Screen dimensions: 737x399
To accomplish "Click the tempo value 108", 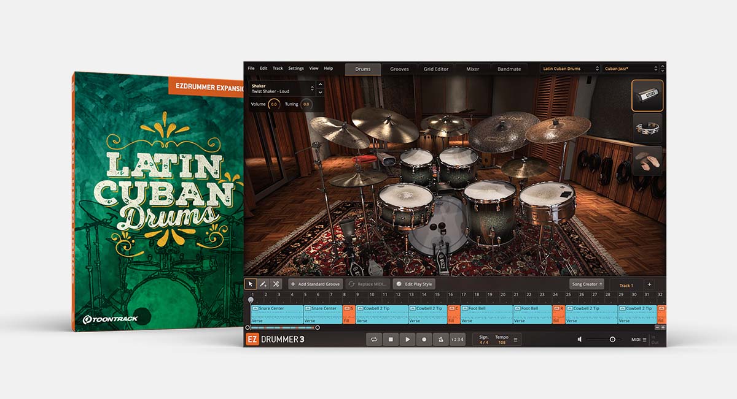I will point(502,343).
